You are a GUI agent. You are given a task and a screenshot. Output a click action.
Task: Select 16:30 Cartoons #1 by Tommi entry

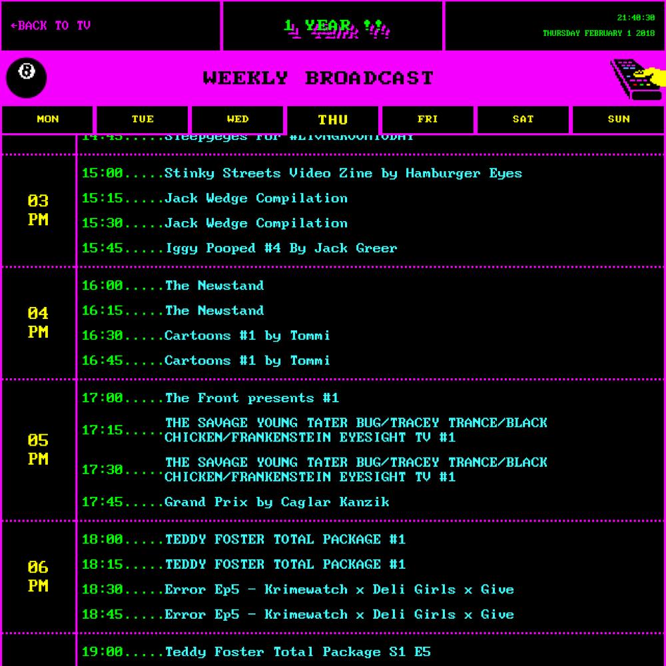click(x=206, y=336)
